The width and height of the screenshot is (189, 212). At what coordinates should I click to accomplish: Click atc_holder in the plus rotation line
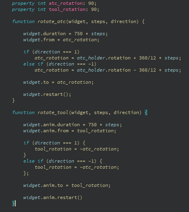pos(91,58)
